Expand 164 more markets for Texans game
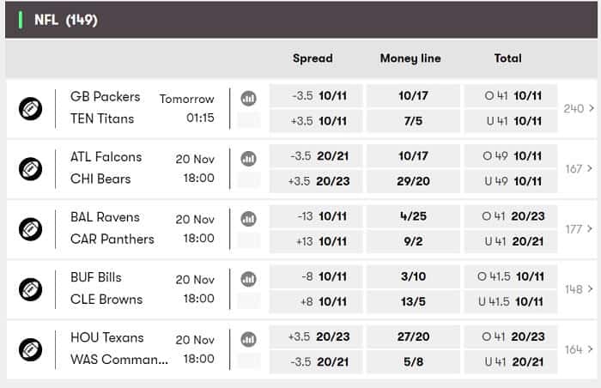Screen dimensions: 601x388 point(579,349)
